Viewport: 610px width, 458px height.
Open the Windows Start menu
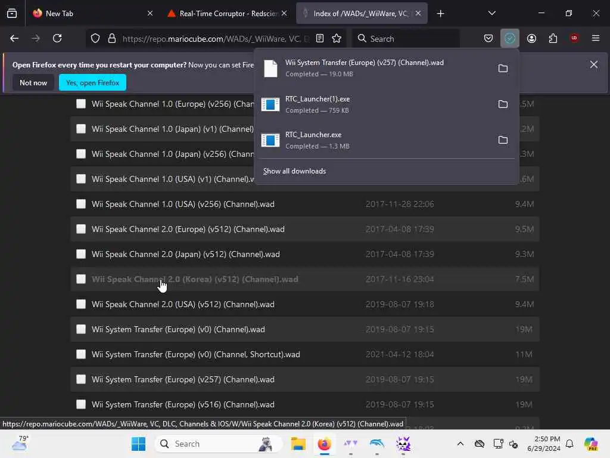(138, 444)
